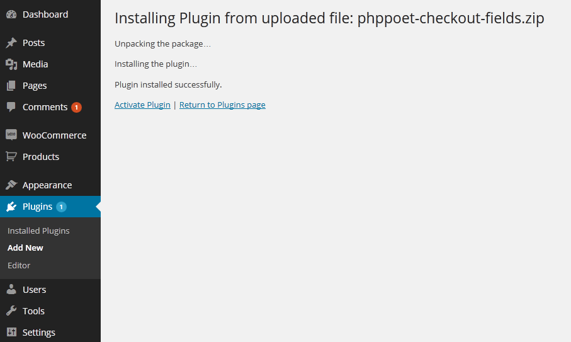Open the WooCommerce menu label
The image size is (571, 342).
[x=54, y=135]
